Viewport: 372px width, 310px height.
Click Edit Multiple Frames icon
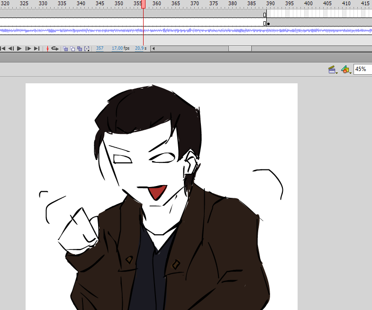tap(80, 48)
